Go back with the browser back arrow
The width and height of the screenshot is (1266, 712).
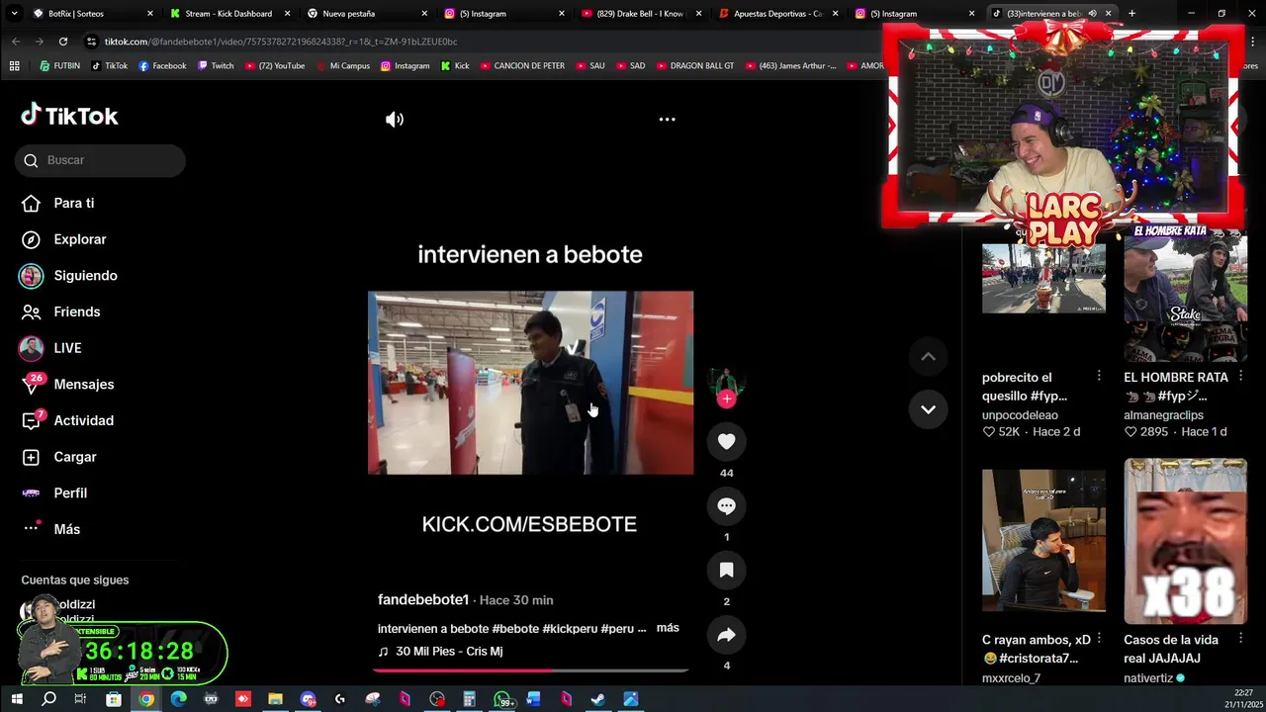[x=16, y=42]
